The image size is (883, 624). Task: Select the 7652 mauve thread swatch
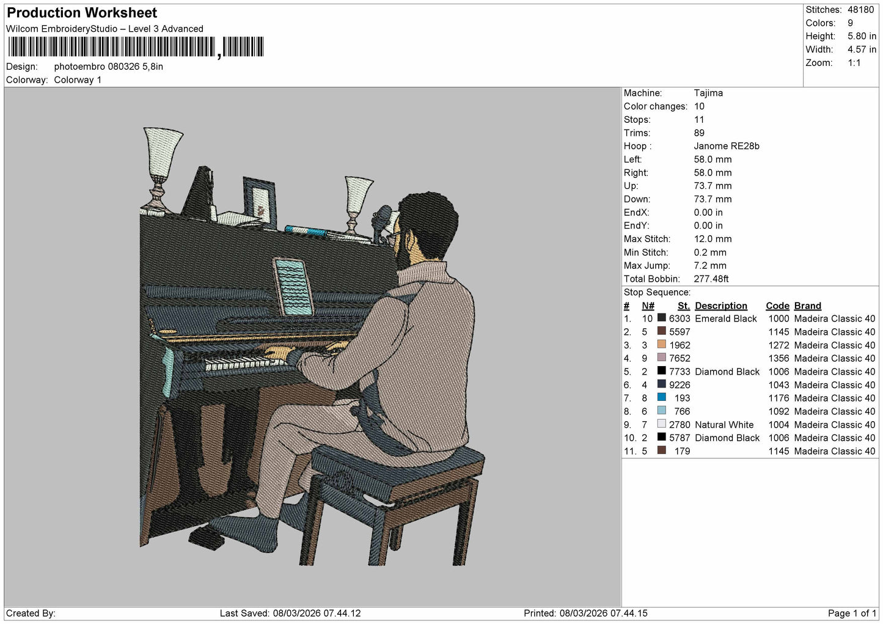point(661,358)
